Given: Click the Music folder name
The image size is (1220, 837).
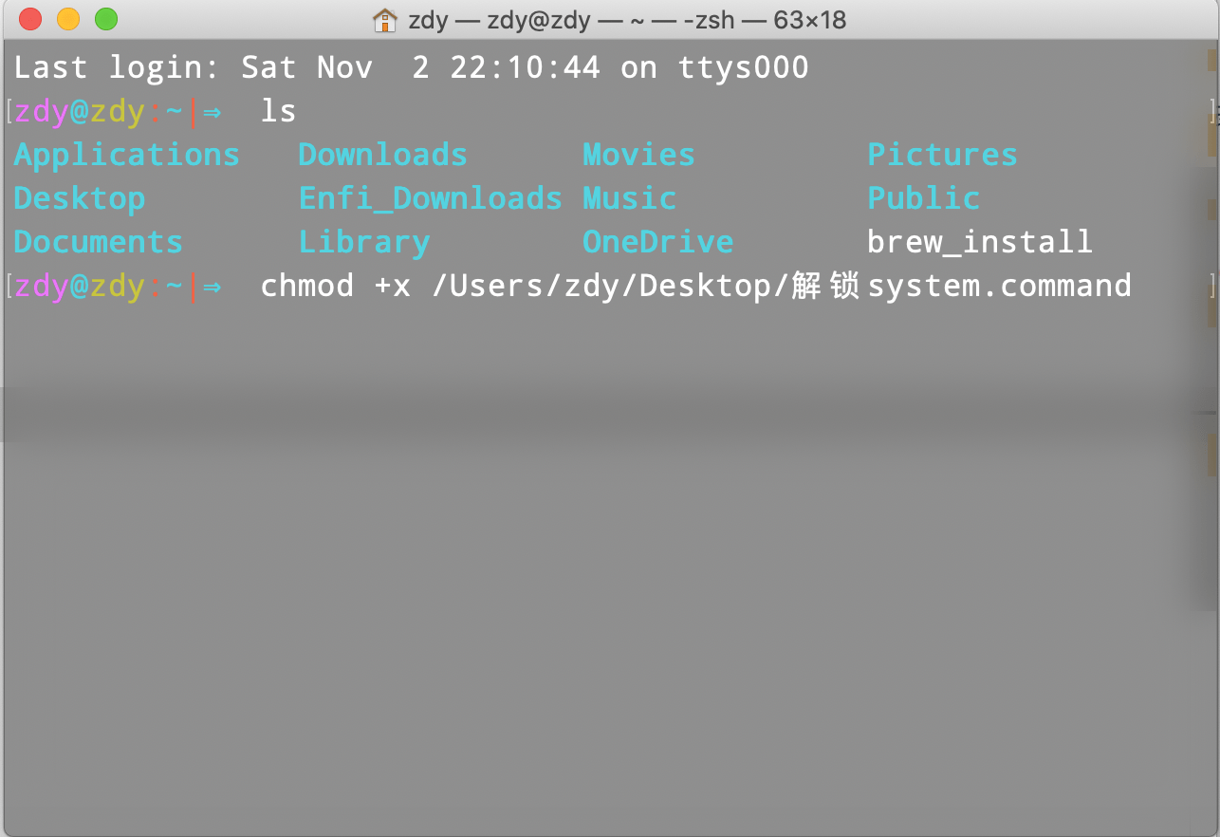Looking at the screenshot, I should [629, 198].
